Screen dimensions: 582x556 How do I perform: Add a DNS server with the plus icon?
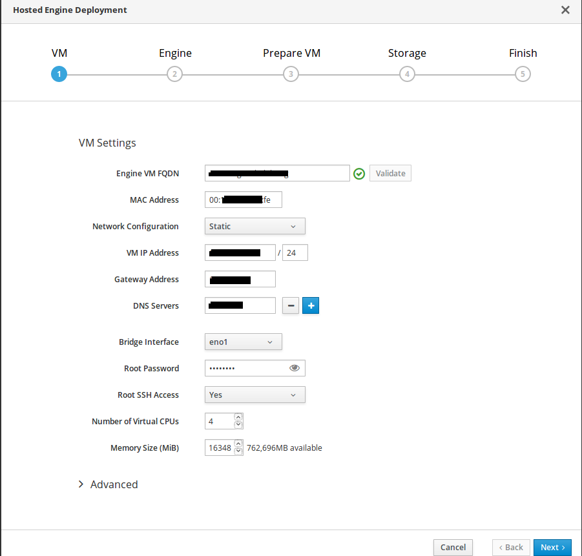[311, 305]
